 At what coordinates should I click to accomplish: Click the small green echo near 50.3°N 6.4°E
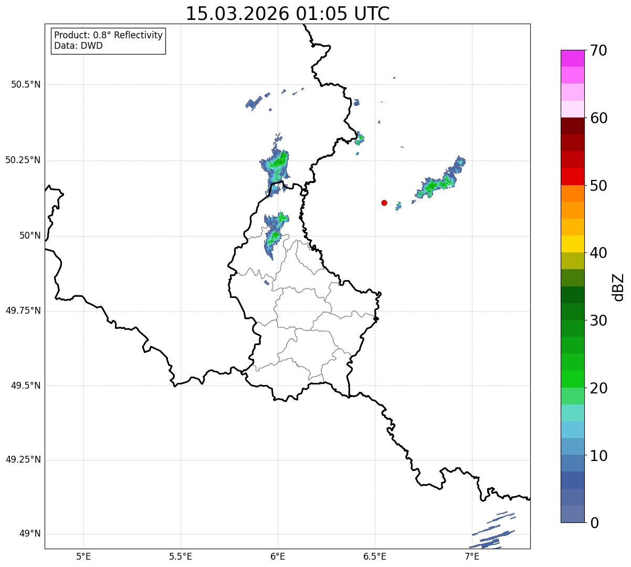click(360, 140)
